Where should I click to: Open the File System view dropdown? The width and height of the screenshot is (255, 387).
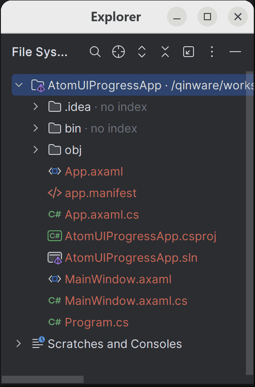pos(40,52)
